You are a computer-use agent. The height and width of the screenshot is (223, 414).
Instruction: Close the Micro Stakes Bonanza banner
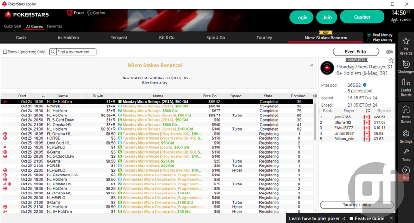coord(312,65)
